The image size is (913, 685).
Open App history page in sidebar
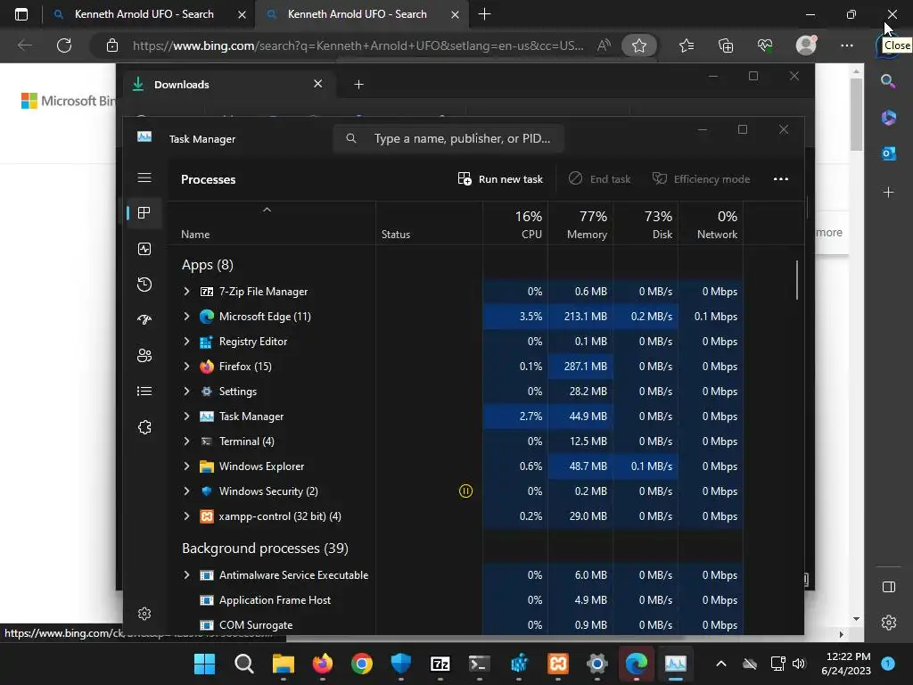click(x=144, y=285)
